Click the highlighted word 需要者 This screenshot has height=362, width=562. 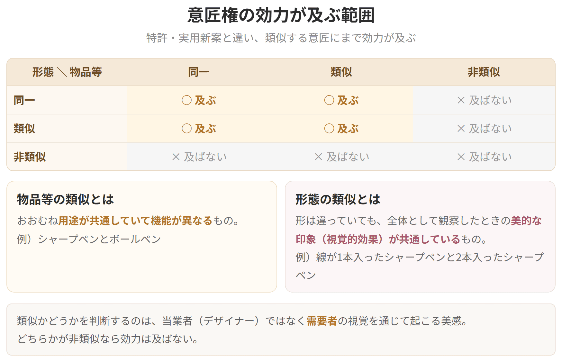pos(322,321)
